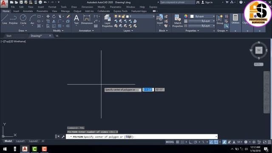Open Layer Properties manager
The width and height of the screenshot is (272, 153).
[108, 21]
